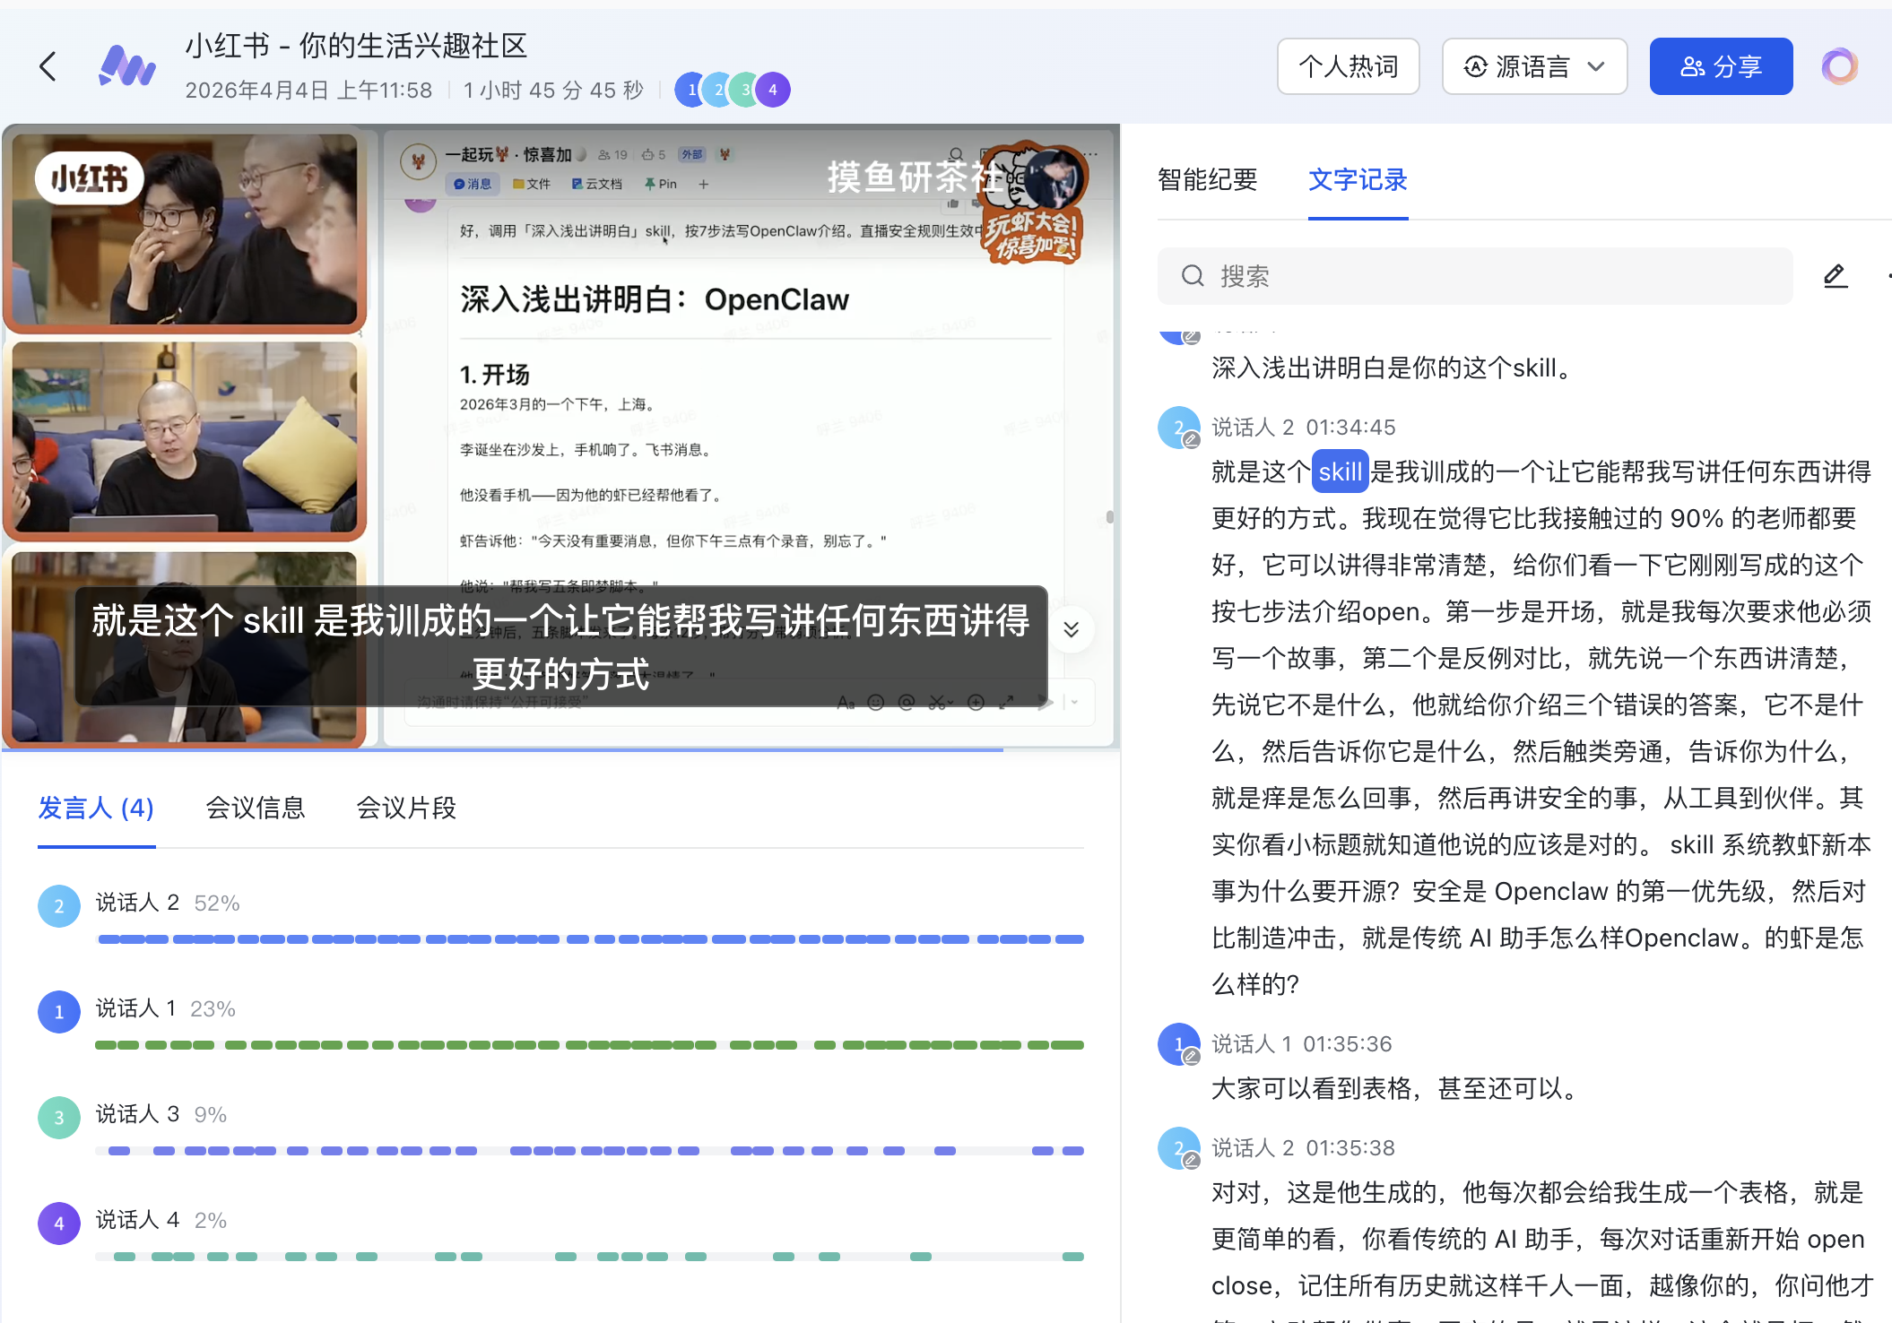This screenshot has width=1892, height=1323.
Task: Click the 分享 share button
Action: [x=1720, y=66]
